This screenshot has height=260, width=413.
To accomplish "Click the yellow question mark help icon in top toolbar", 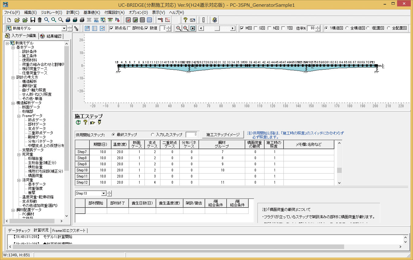I will click(x=185, y=20).
